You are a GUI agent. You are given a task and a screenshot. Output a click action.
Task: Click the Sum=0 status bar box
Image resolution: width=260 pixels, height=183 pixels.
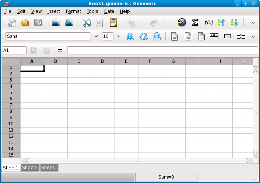(166, 177)
